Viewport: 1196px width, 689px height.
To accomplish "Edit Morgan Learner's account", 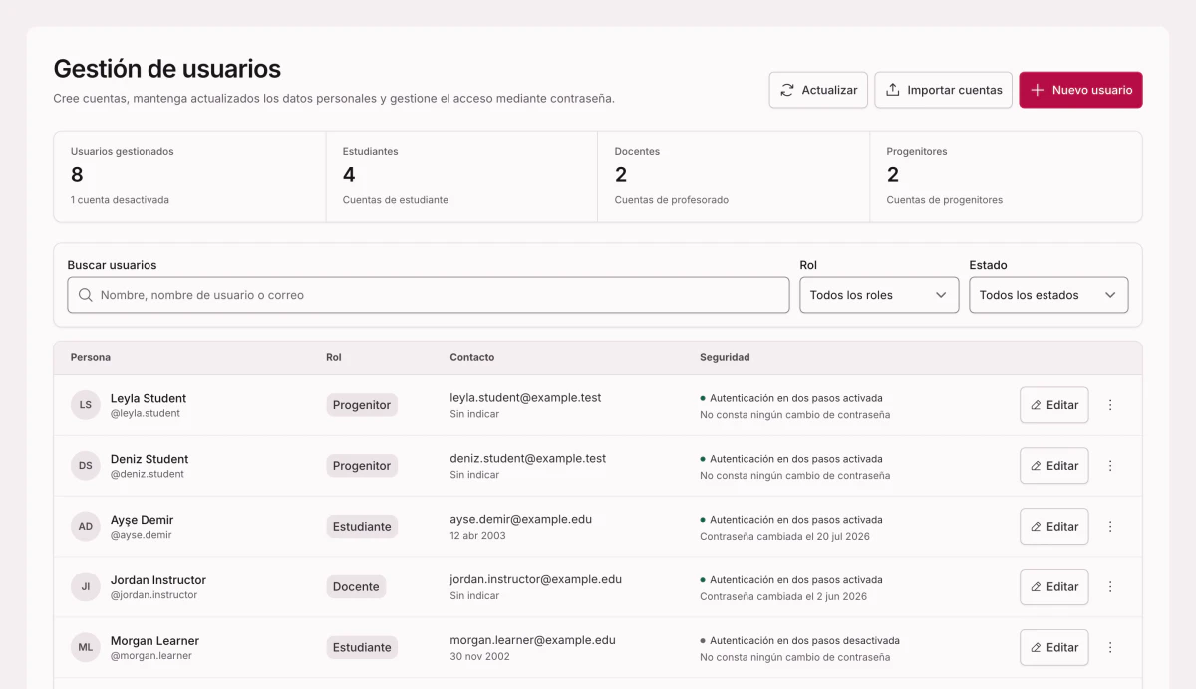I will tap(1054, 647).
